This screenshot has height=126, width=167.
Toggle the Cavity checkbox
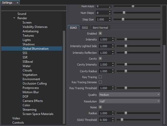(x=100, y=59)
